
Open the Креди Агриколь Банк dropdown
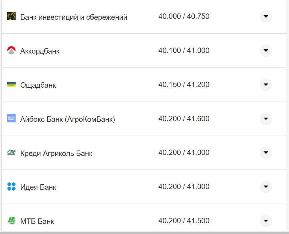(x=266, y=153)
